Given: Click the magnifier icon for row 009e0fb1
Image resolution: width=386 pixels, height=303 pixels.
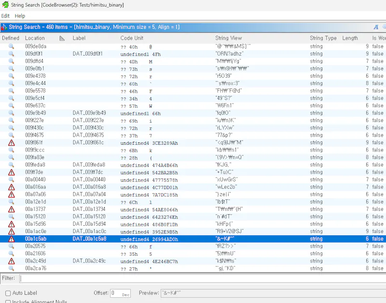Looking at the screenshot, I should [11, 69].
